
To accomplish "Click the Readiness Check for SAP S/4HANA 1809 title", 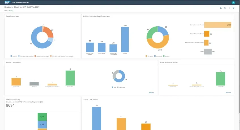I will (x=22, y=7).
